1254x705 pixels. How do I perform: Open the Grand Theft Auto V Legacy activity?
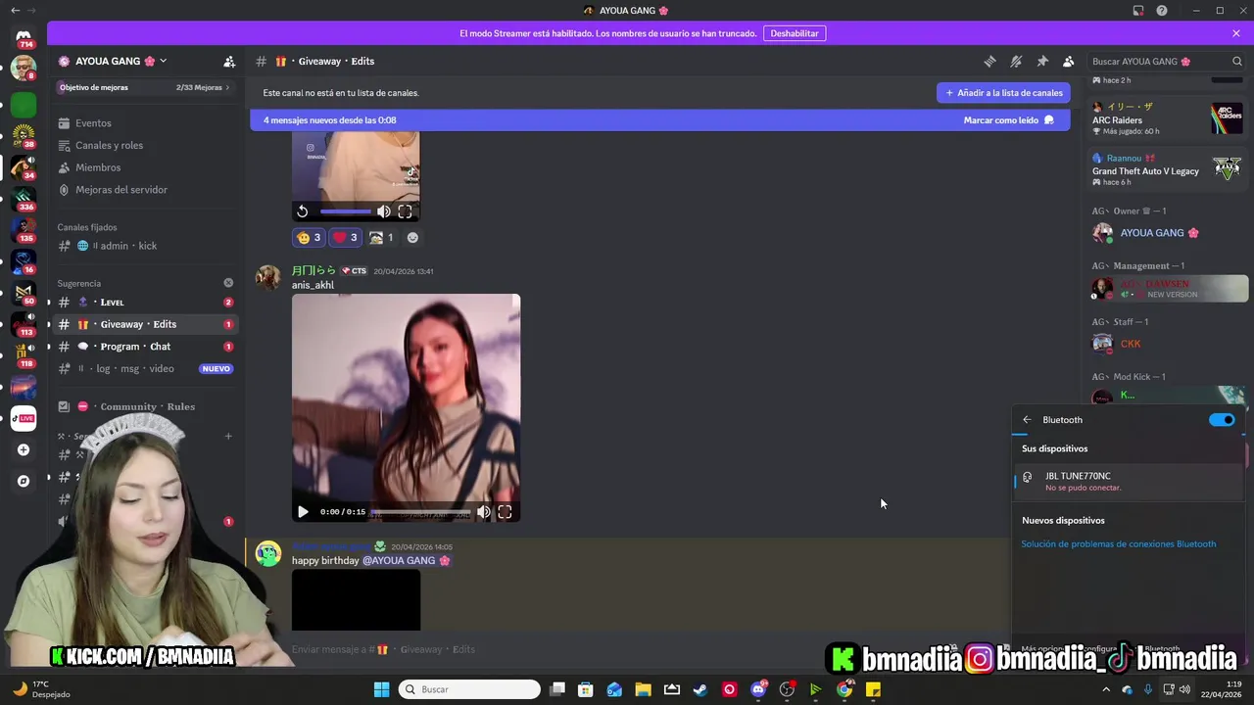click(1168, 169)
